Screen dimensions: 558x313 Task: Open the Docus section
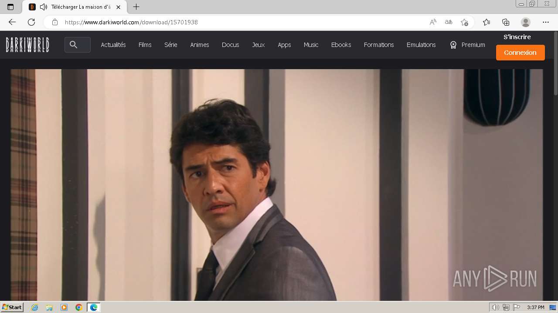(231, 45)
